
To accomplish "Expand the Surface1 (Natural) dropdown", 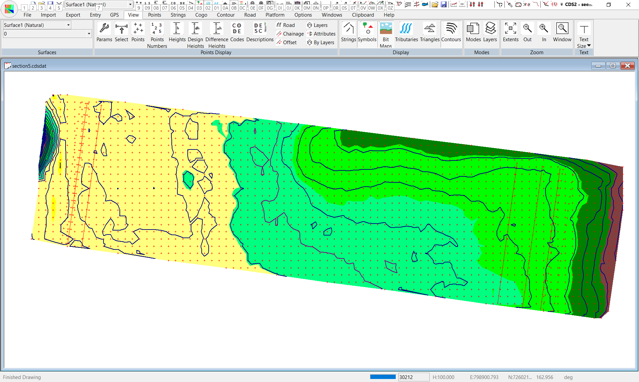I will pos(68,25).
